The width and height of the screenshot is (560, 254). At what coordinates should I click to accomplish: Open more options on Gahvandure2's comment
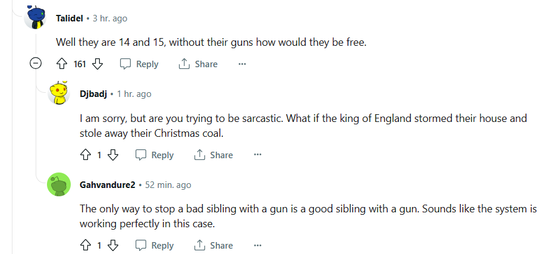tap(257, 245)
